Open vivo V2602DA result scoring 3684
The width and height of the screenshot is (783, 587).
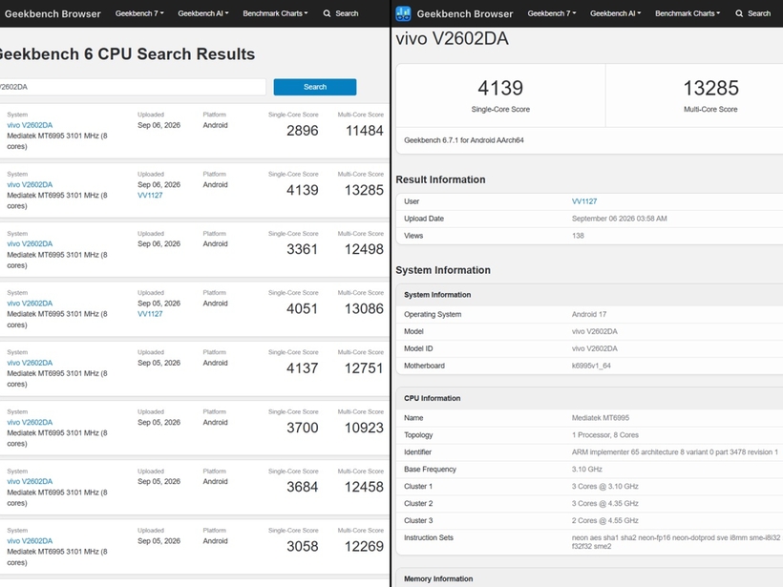coord(30,481)
